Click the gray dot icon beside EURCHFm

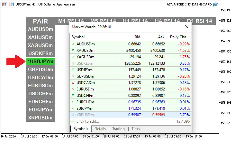(73, 102)
